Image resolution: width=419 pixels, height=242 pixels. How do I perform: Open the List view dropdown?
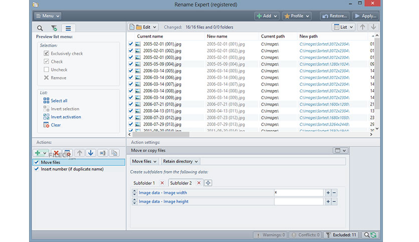[343, 27]
